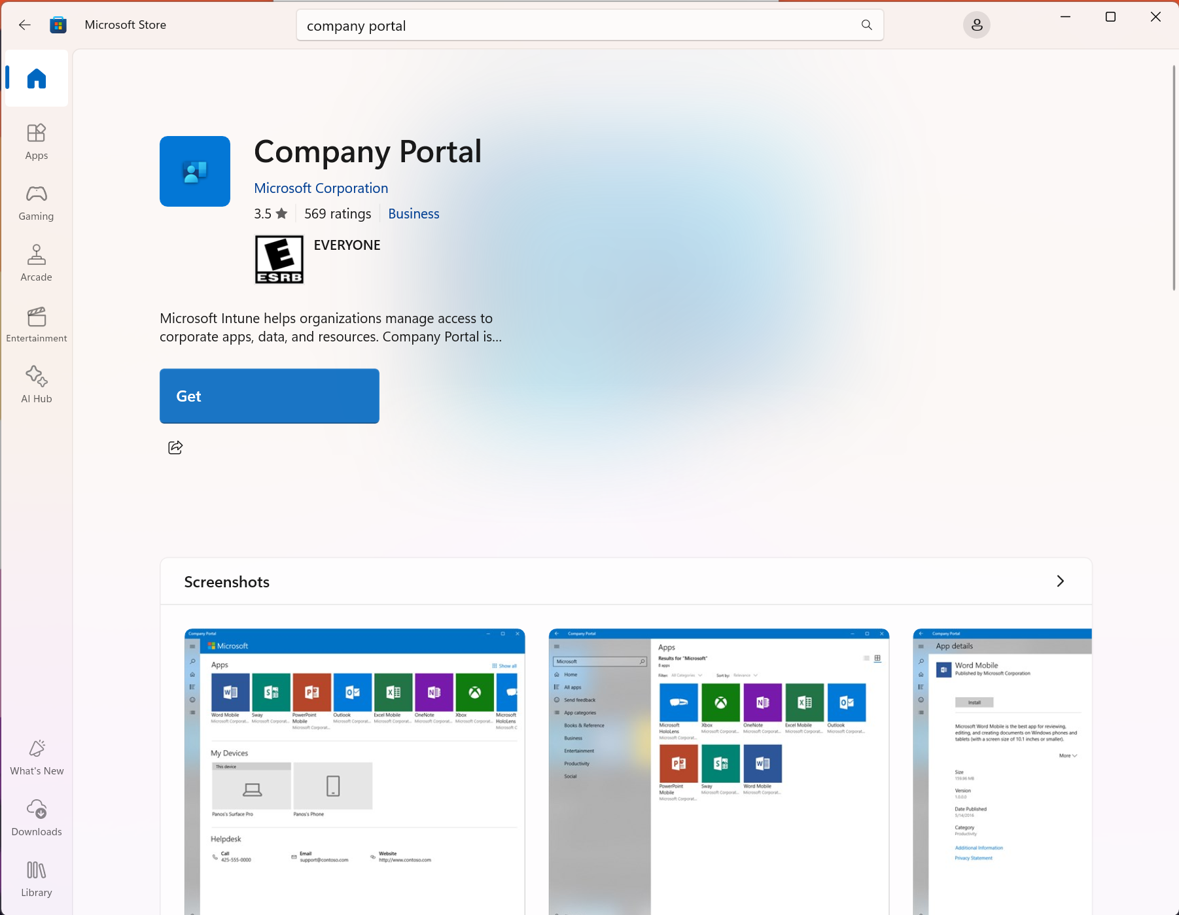Viewport: 1179px width, 915px height.
Task: Click the vertical scrollbar on the right
Action: (x=1174, y=178)
